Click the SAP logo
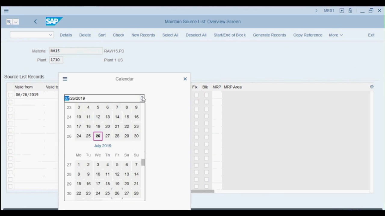This screenshot has height=216, width=385. point(54,21)
